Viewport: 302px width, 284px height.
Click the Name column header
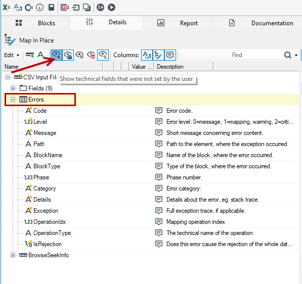click(52, 67)
